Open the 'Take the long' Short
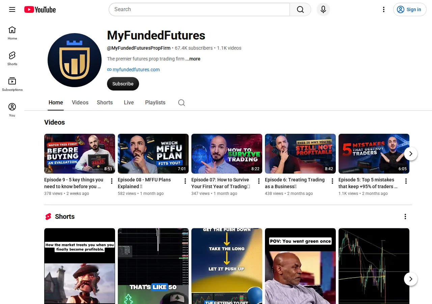432x304 pixels. [227, 266]
